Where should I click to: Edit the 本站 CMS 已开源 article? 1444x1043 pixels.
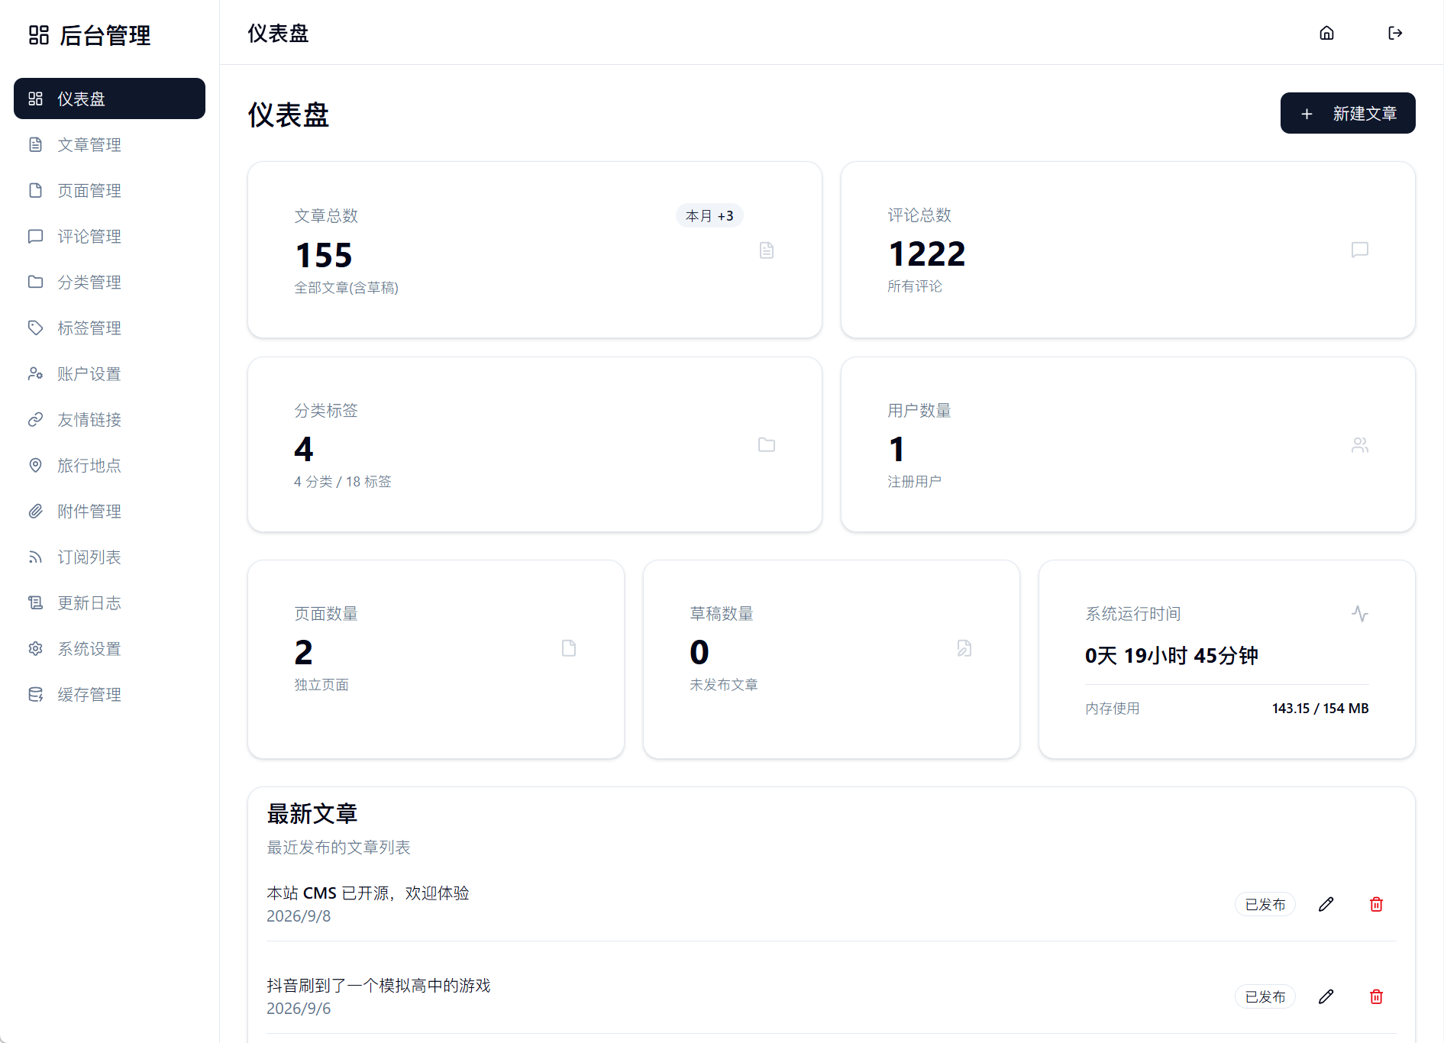pos(1326,904)
